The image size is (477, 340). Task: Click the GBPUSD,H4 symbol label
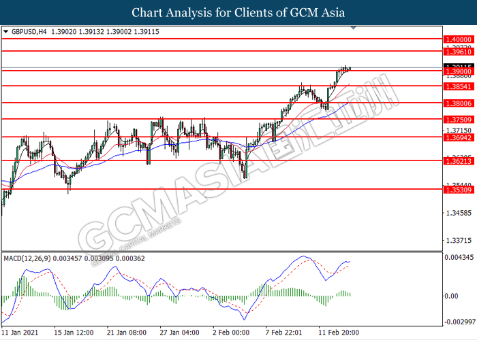[x=29, y=31]
